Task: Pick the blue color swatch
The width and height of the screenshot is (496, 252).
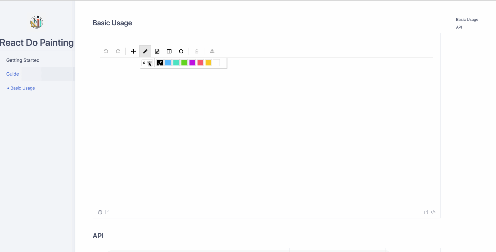Action: click(168, 63)
